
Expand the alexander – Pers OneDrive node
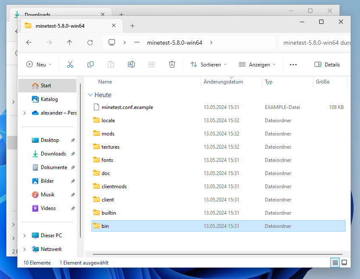click(x=25, y=113)
